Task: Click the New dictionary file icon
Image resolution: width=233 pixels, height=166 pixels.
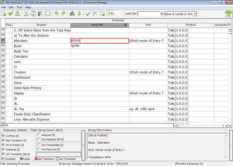Action: tap(3, 14)
